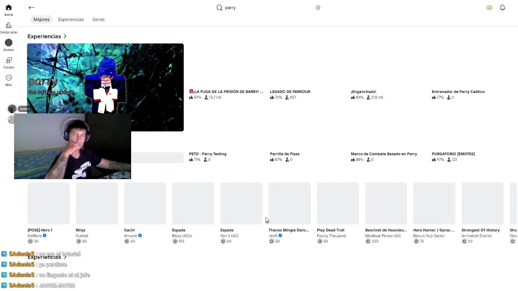
Task: Click the search field containing parry
Action: [x=269, y=8]
